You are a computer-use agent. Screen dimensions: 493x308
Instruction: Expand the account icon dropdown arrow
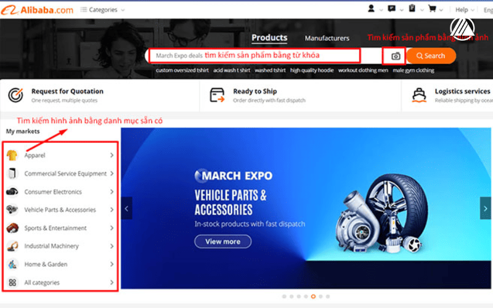[x=381, y=10]
